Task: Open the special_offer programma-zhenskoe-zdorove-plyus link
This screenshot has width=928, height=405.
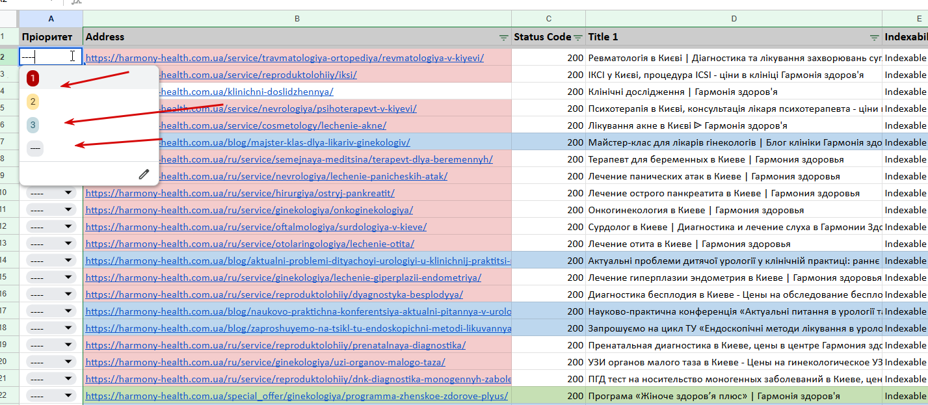Action: point(297,396)
